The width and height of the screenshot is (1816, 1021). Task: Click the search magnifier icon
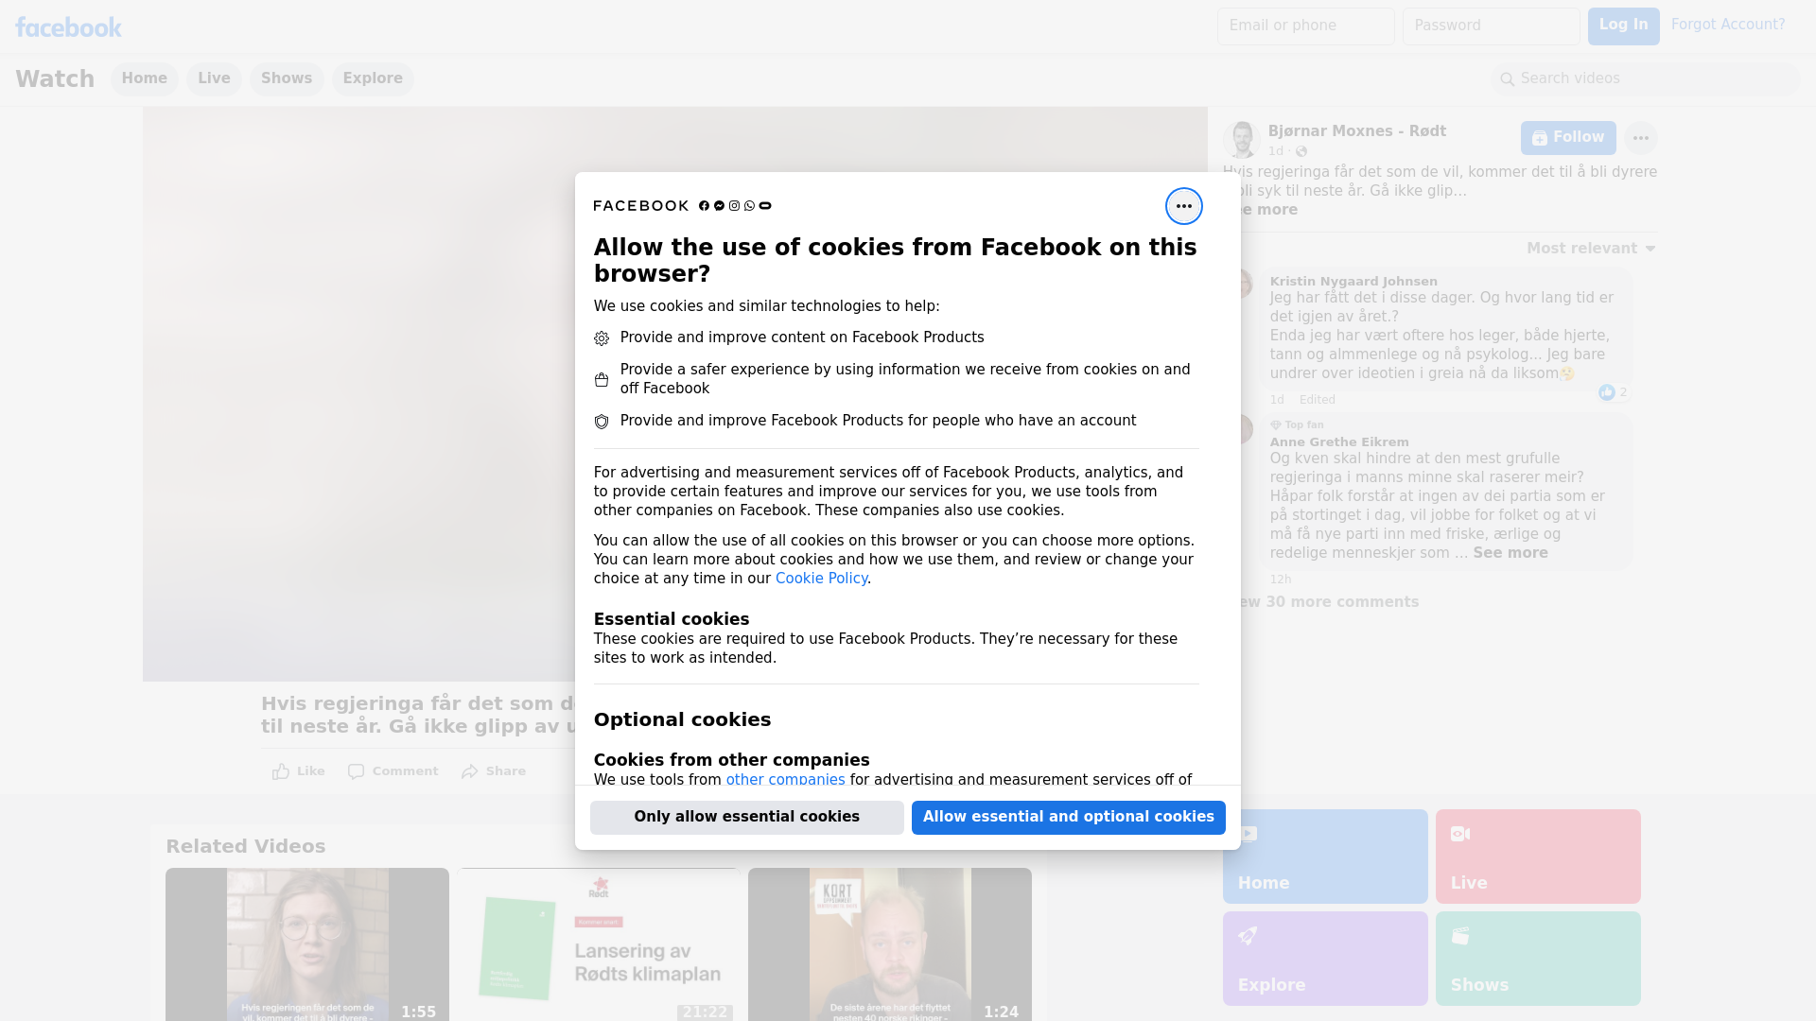click(1508, 79)
